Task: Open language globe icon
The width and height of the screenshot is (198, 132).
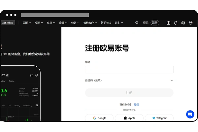Action: tap(190, 23)
